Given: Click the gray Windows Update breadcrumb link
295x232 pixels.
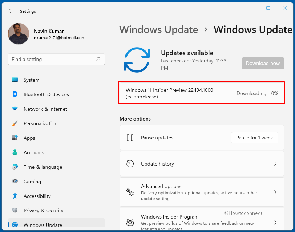Looking at the screenshot, I should 159,29.
